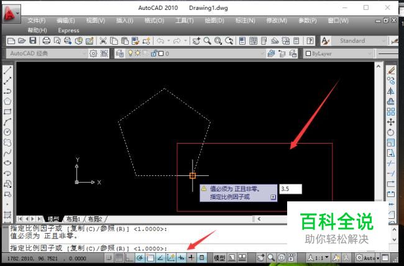Click the Erase modify tool
Screen dimensions: 404x266
pyautogui.click(x=391, y=70)
